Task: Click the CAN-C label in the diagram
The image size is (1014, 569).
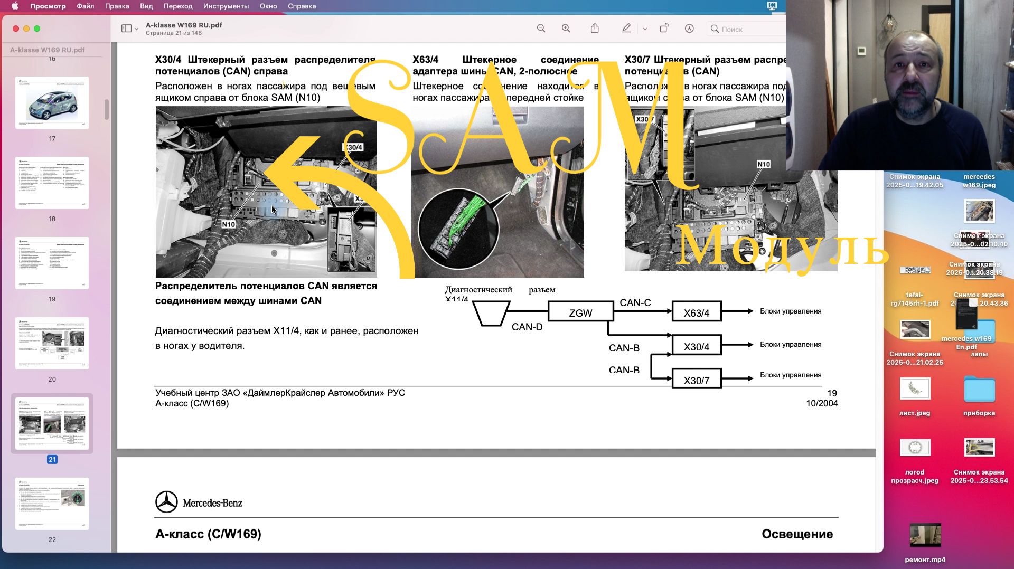Action: tap(635, 302)
